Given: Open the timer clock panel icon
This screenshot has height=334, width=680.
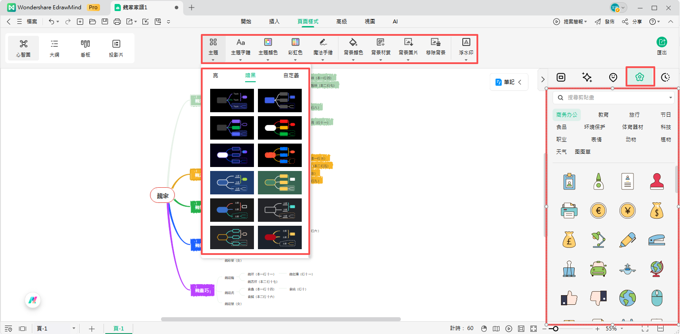Looking at the screenshot, I should click(x=665, y=77).
